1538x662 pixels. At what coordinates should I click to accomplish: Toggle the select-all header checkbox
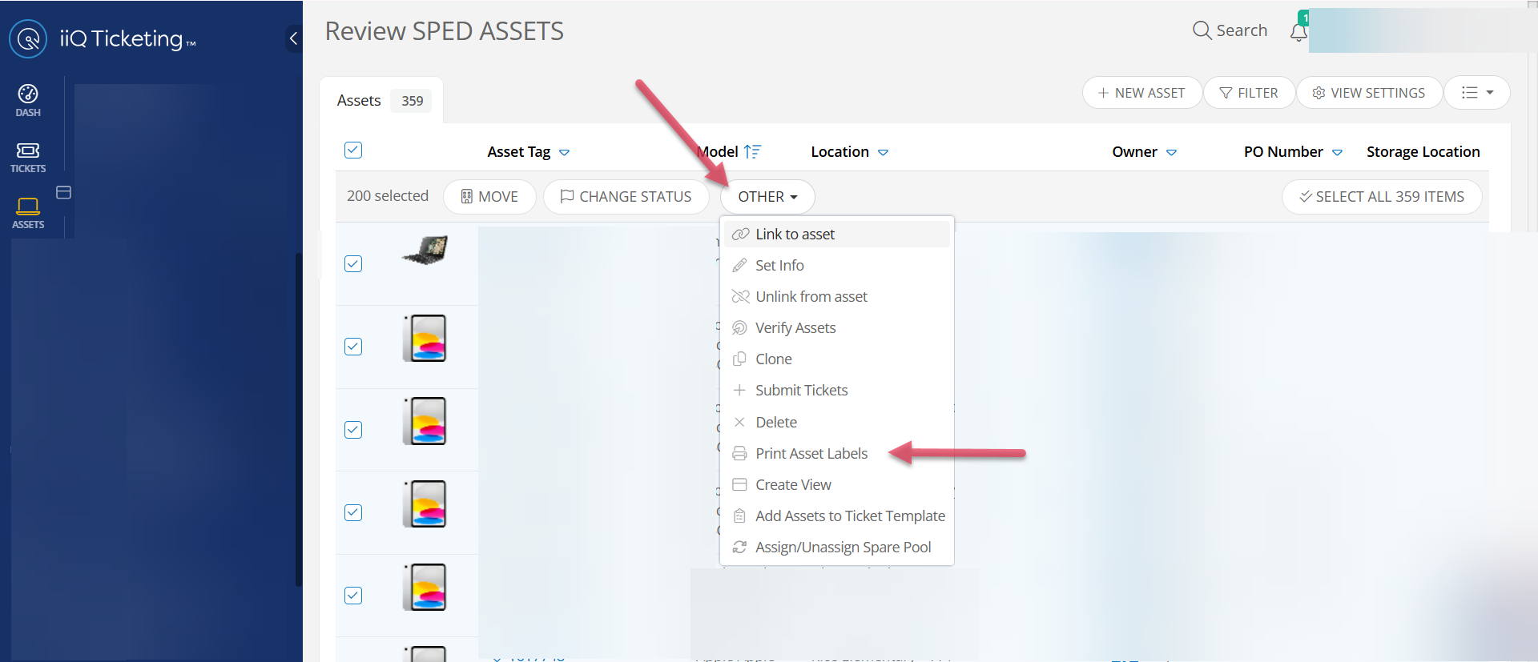pos(353,150)
